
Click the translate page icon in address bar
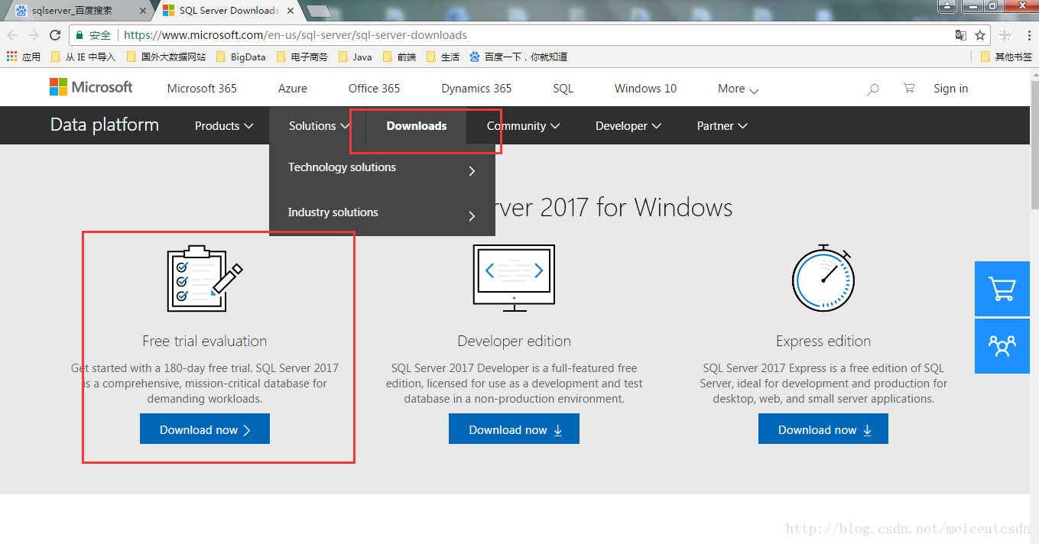(961, 35)
